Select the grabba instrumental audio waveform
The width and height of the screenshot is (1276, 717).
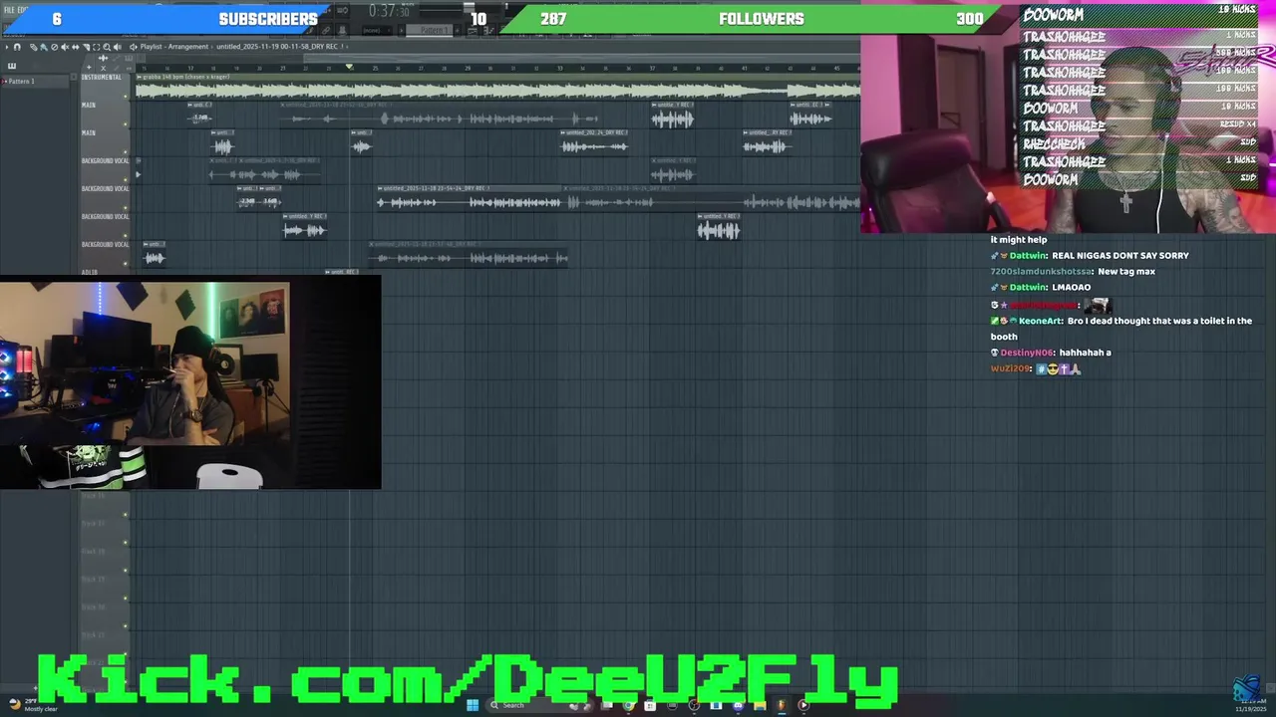pyautogui.click(x=497, y=91)
